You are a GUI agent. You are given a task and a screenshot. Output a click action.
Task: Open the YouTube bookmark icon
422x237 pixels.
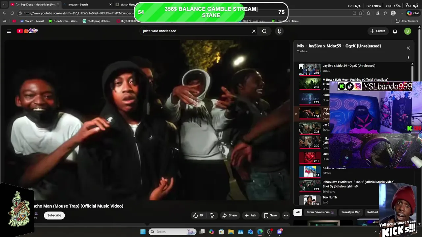click(x=14, y=21)
